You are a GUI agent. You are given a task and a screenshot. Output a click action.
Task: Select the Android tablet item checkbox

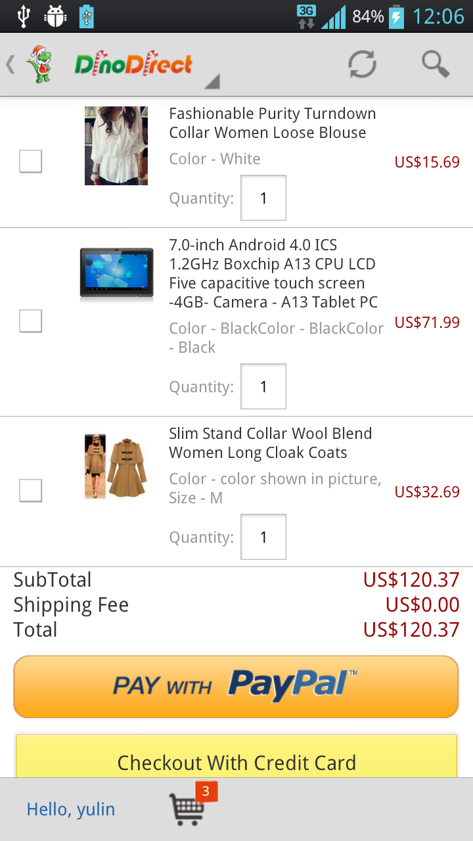[x=31, y=321]
